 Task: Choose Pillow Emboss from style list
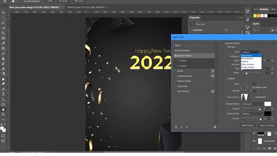(x=251, y=65)
